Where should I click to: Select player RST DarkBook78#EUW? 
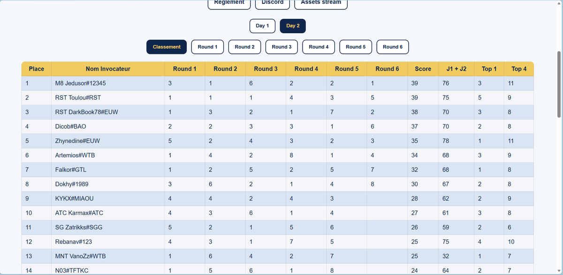pyautogui.click(x=87, y=112)
